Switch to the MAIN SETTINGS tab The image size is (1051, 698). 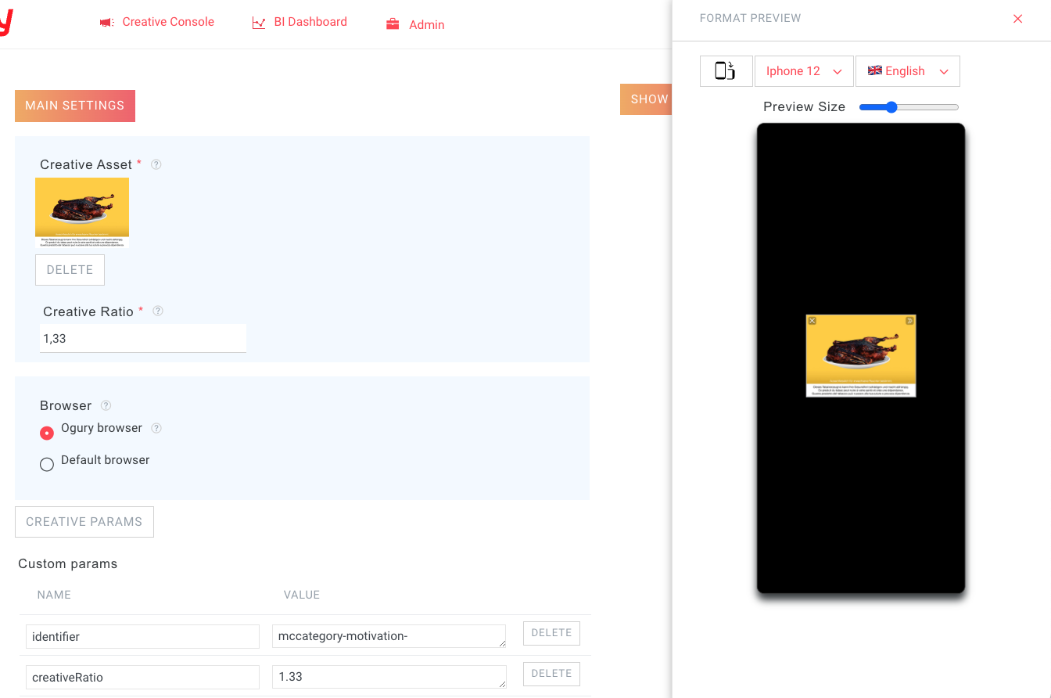[x=74, y=105]
